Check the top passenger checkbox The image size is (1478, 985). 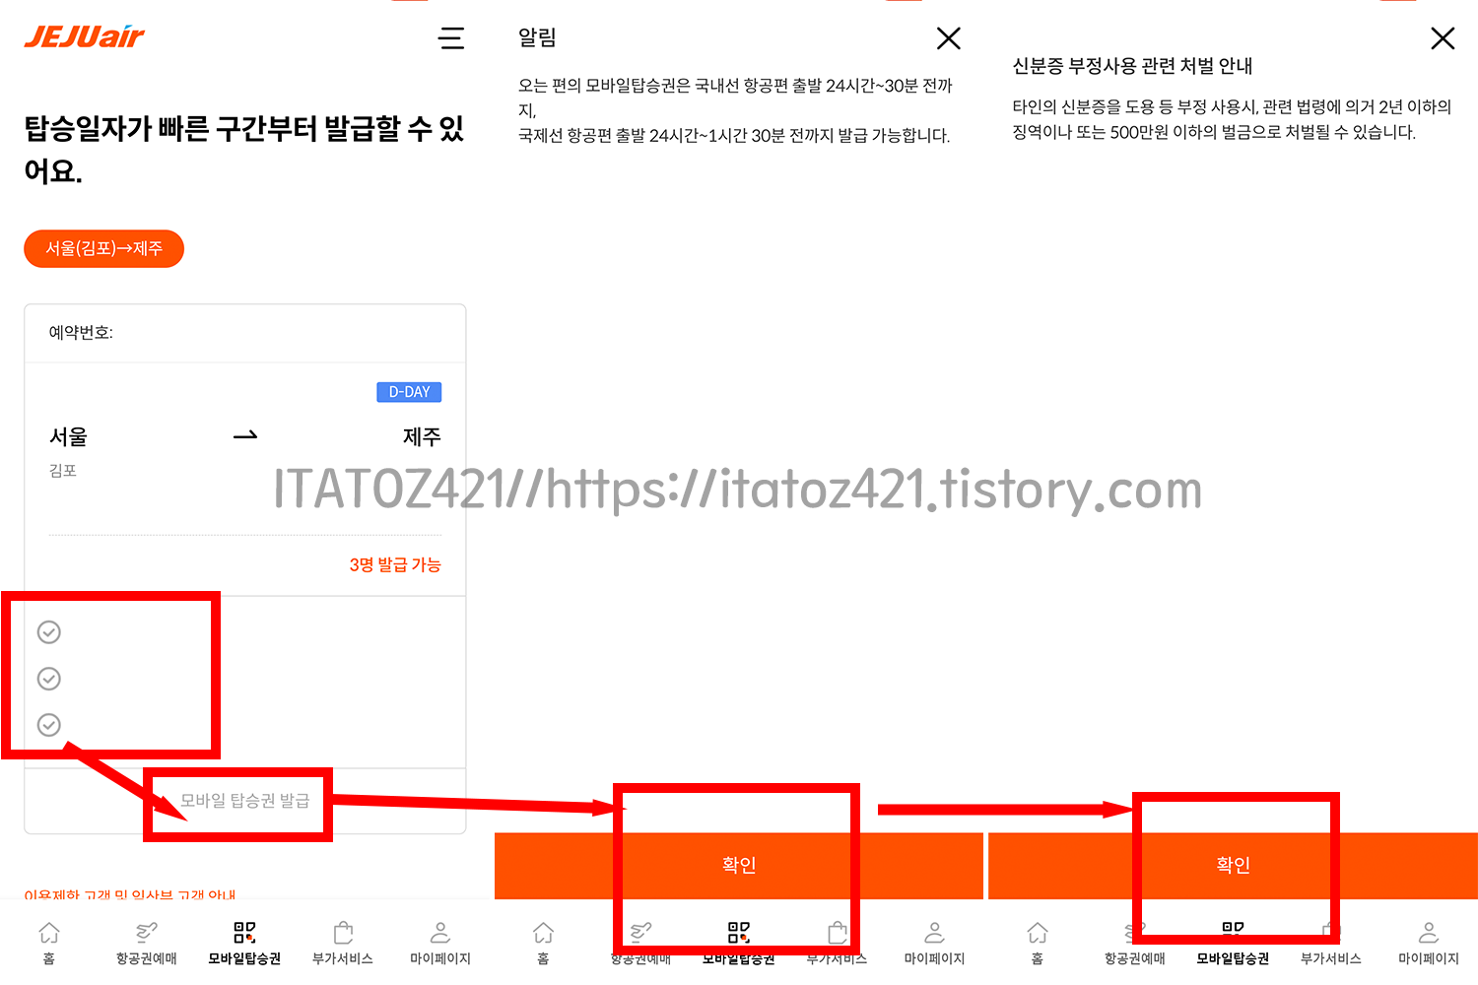tap(49, 632)
